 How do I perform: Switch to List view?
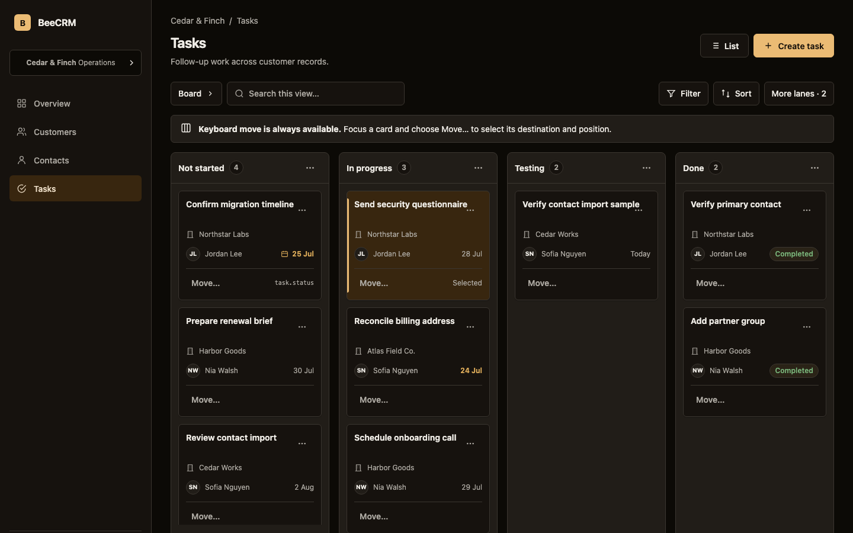pyautogui.click(x=724, y=46)
